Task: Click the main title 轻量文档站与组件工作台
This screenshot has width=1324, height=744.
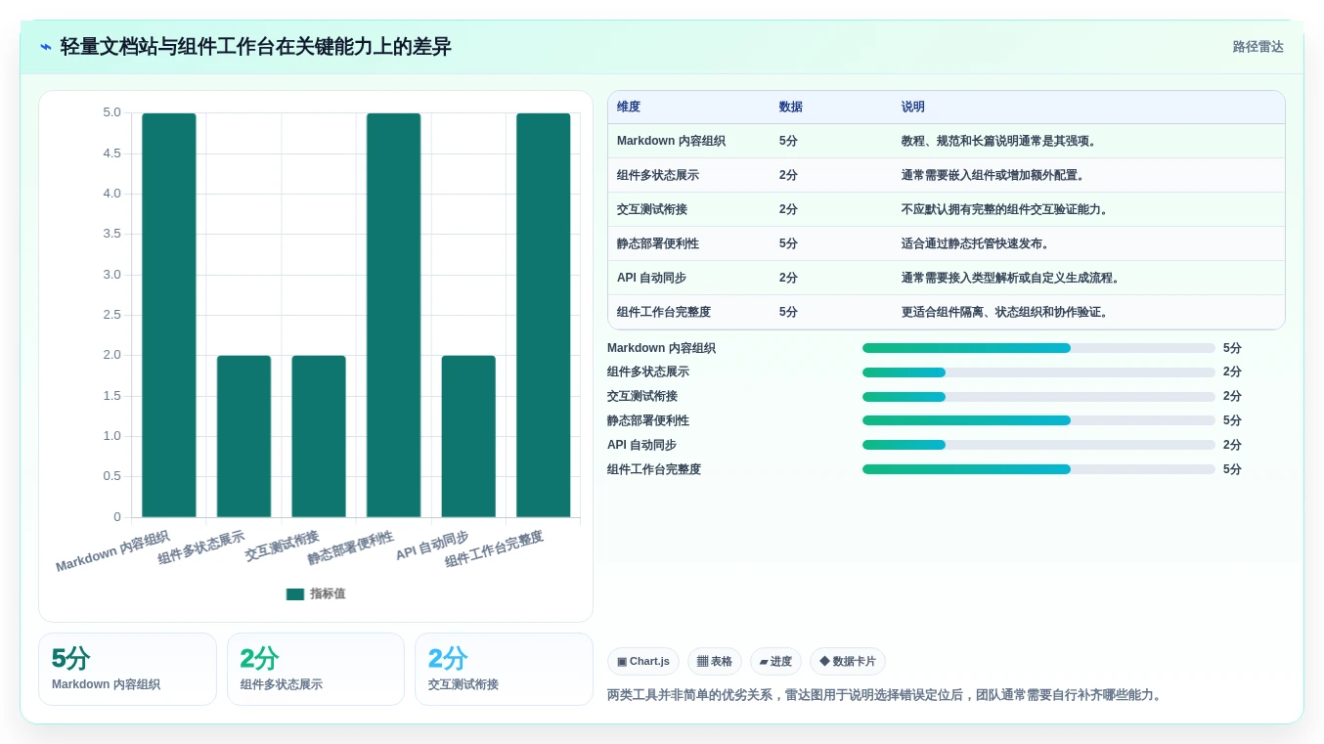Action: (255, 47)
